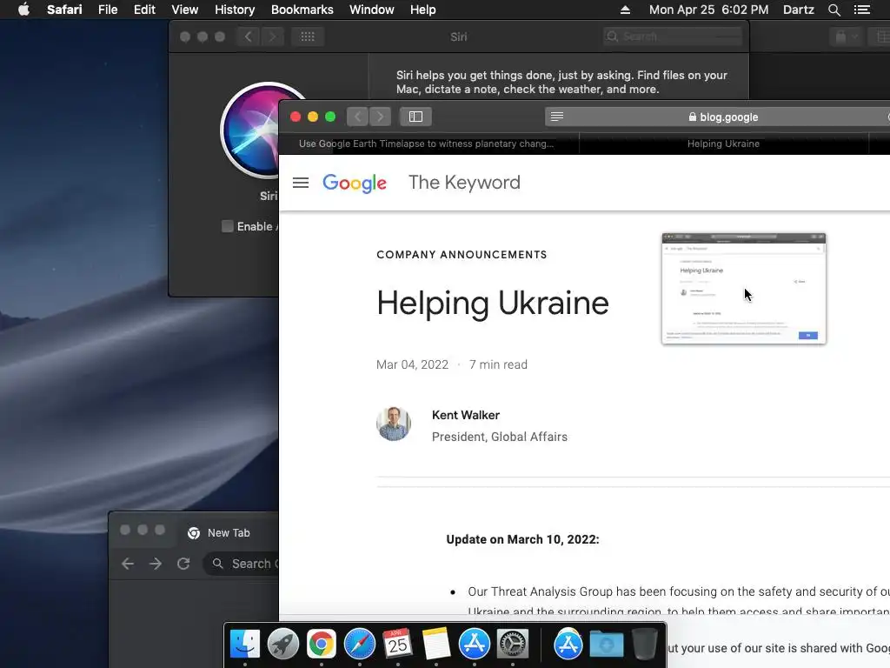Open Notification Center list icon

[x=861, y=10]
